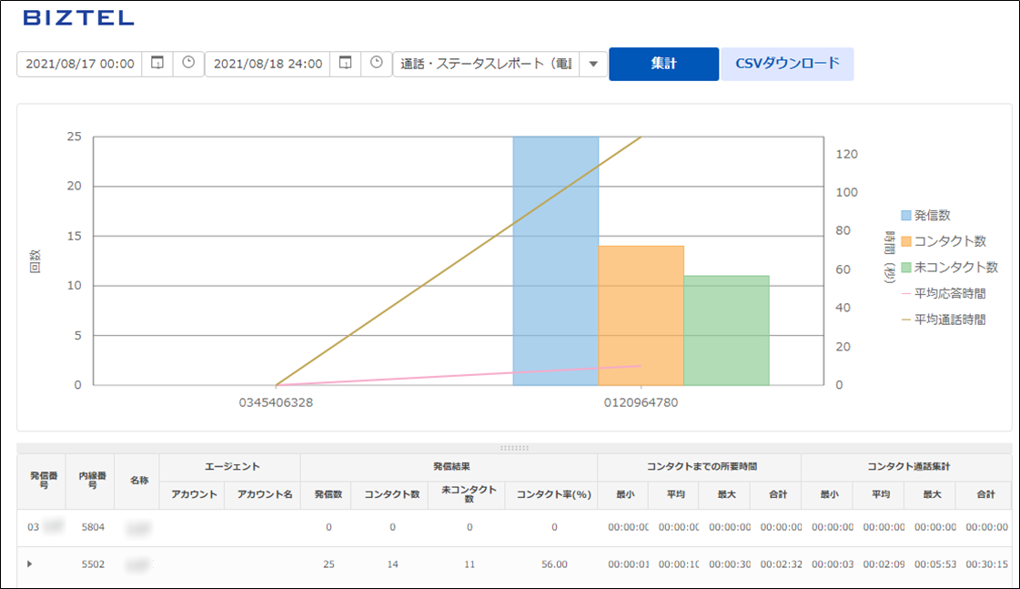1020x589 pixels.
Task: Click the CSVダウンロード button
Action: pos(787,64)
